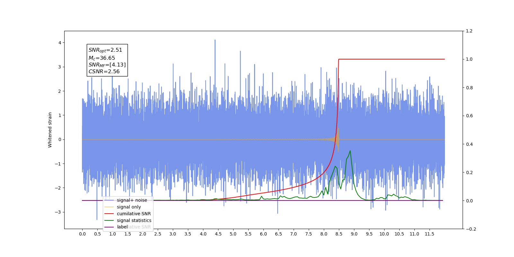Click the x-axis tick label 8.5
This screenshot has width=514, height=257.
point(339,234)
